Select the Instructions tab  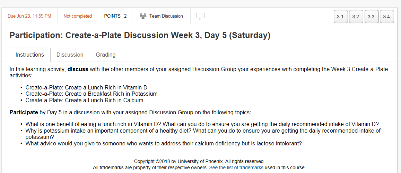coord(30,55)
